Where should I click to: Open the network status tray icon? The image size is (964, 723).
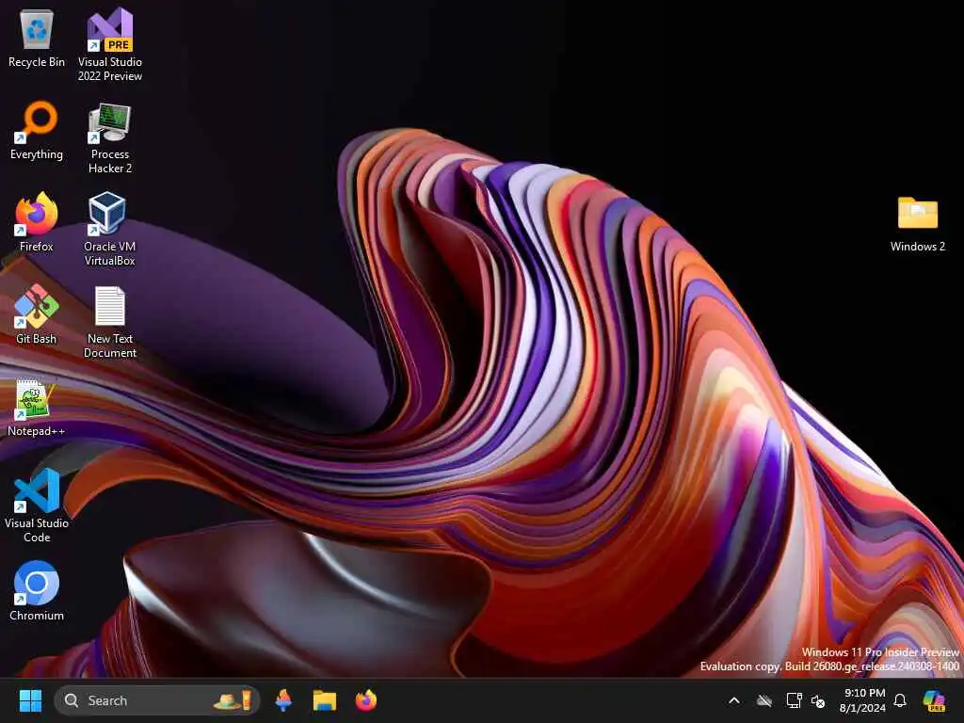795,700
